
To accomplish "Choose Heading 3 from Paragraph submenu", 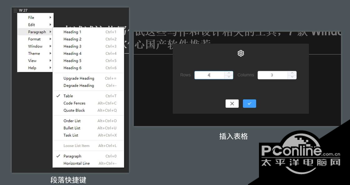I will pos(88,46).
